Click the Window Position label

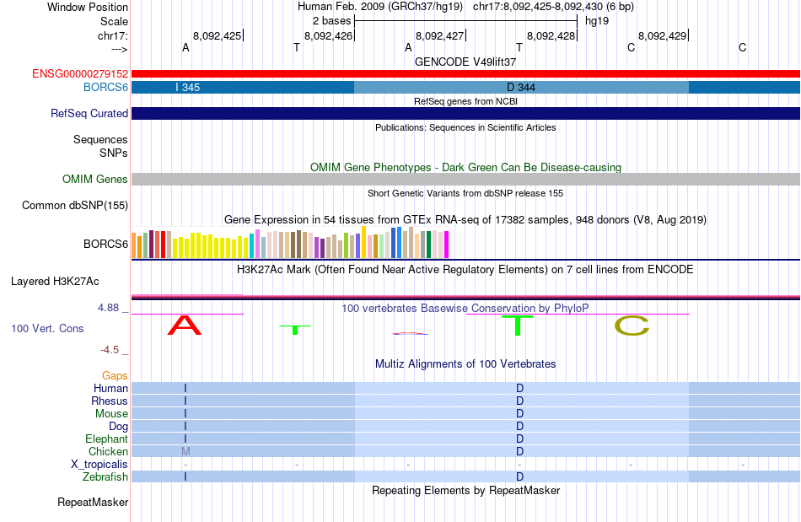(x=88, y=7)
